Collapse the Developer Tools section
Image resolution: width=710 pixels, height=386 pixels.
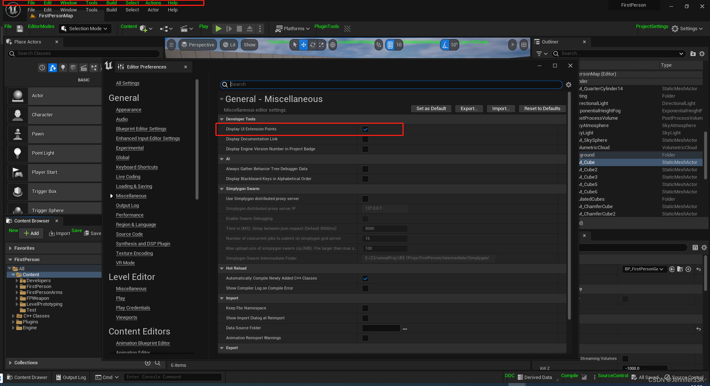pos(221,119)
